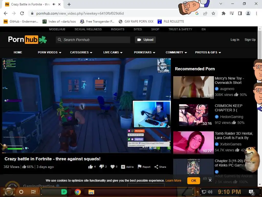This screenshot has width=262, height=197.
Task: Close the Crazy Battle in Fortnite tab
Action: pyautogui.click(x=59, y=4)
